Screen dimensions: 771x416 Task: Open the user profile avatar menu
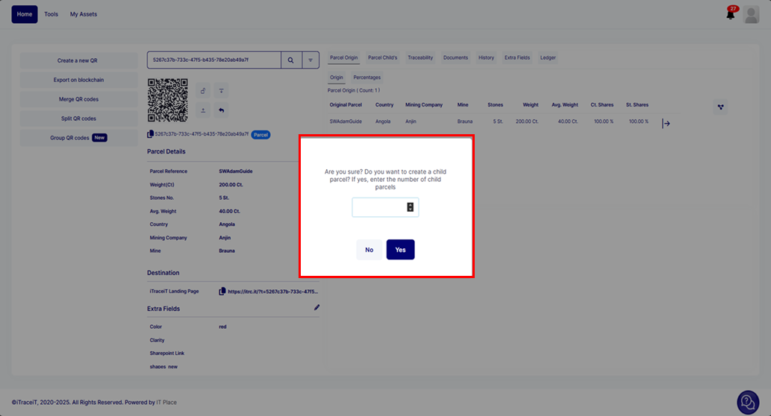[751, 14]
